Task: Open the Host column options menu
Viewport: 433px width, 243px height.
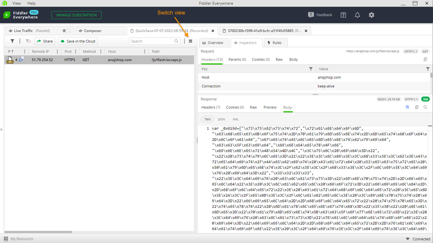Action: 144,51
